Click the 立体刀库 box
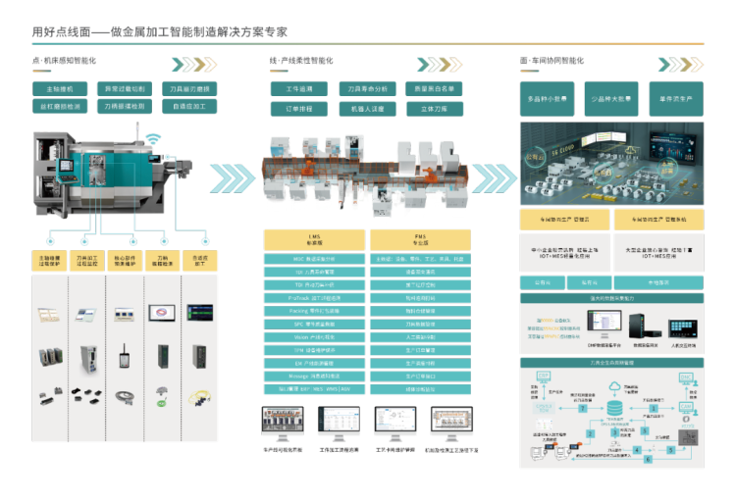Screen dimensions: 736x503 click(x=435, y=109)
